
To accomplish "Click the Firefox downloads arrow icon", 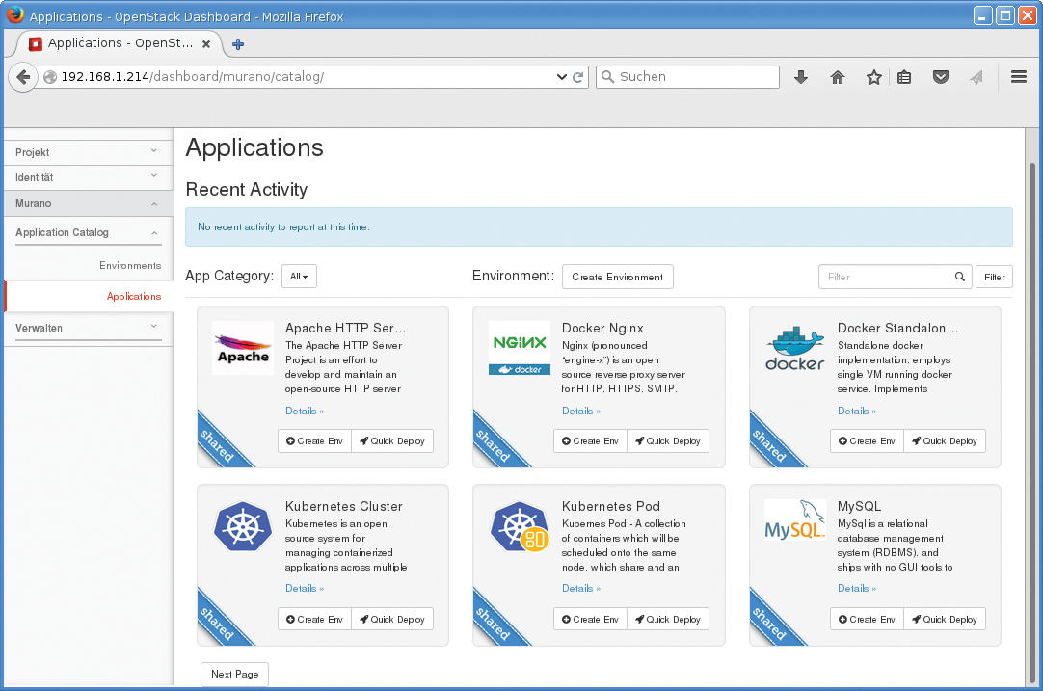I will (x=801, y=77).
